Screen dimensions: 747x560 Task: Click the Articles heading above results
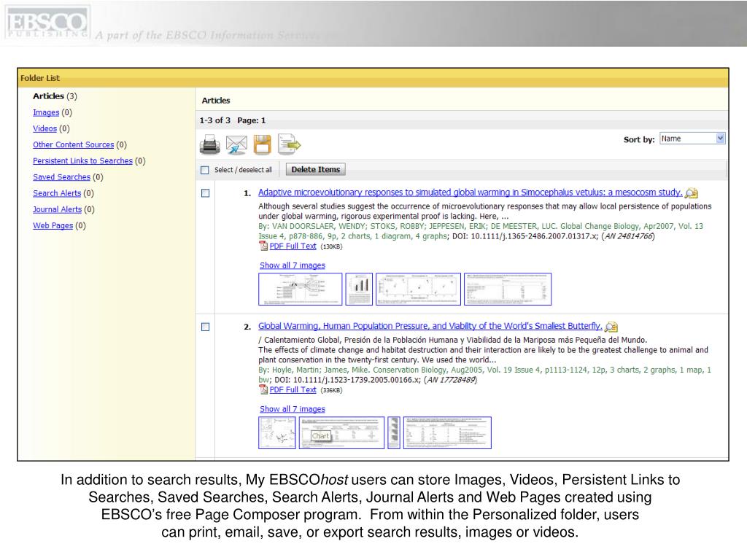pyautogui.click(x=216, y=101)
